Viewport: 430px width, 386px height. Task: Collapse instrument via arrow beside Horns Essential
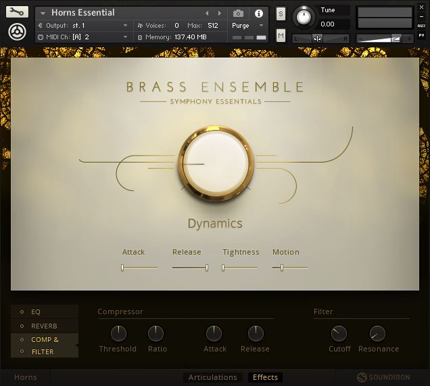[x=43, y=13]
